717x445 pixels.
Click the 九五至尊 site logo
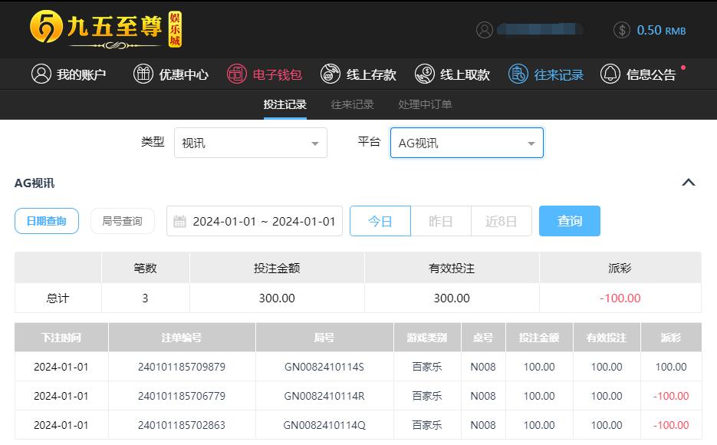106,28
